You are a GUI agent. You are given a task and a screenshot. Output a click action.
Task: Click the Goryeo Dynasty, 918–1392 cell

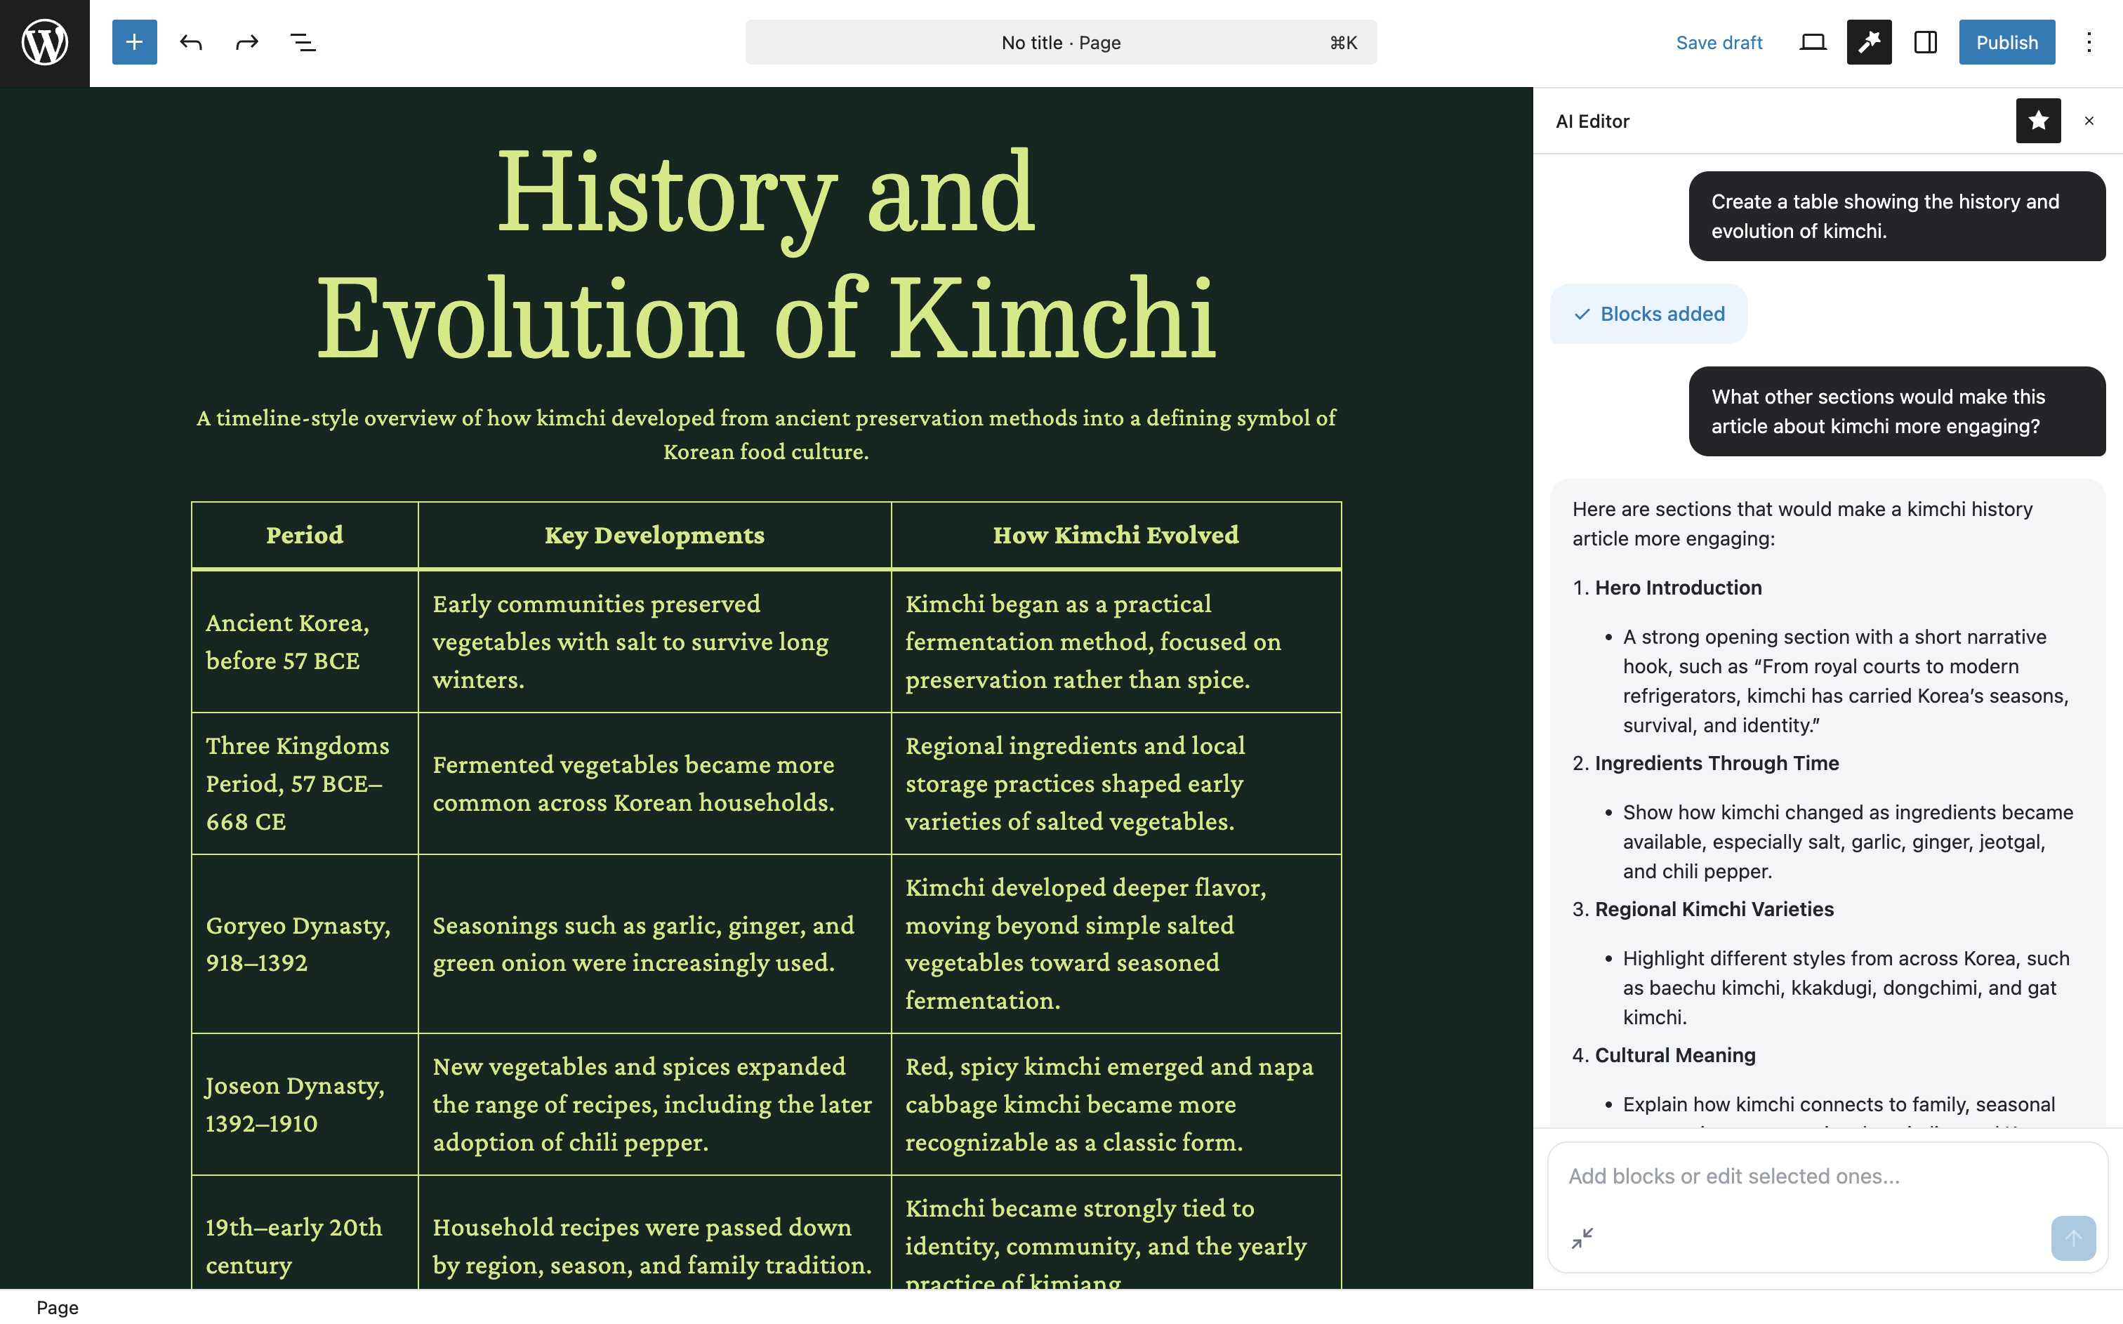(305, 944)
